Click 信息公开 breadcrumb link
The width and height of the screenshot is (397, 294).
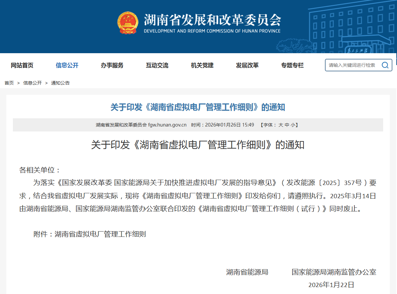(x=32, y=83)
